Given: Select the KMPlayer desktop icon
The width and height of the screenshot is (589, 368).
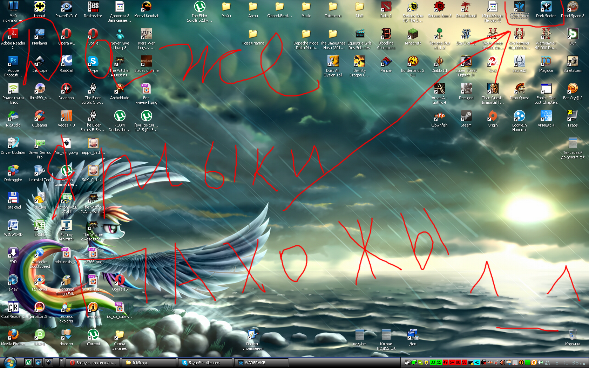Looking at the screenshot, I should tap(40, 37).
